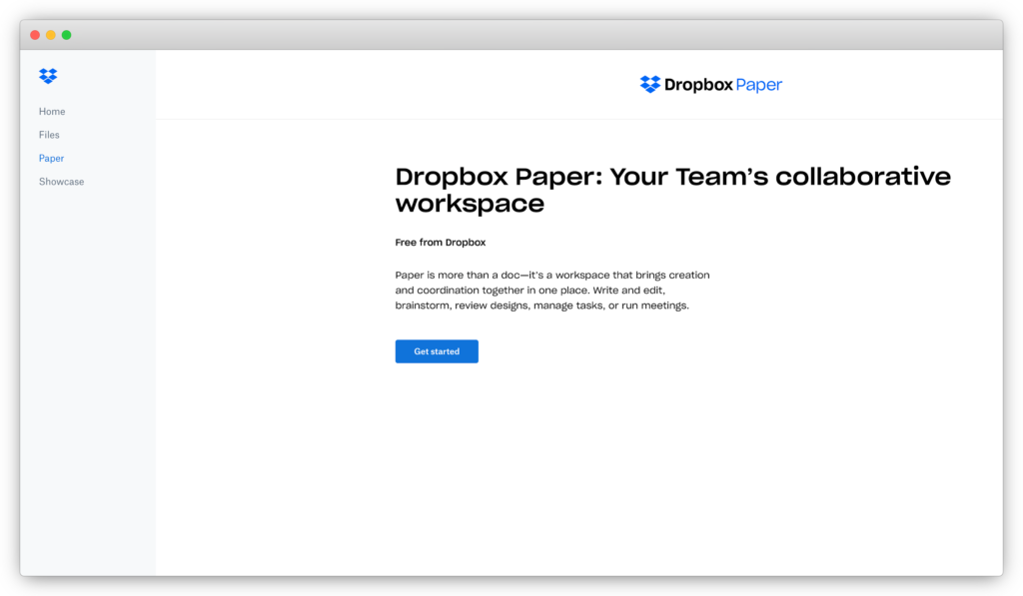The width and height of the screenshot is (1023, 596).
Task: Click the Dropbox glyph in the page header
Action: tap(649, 84)
